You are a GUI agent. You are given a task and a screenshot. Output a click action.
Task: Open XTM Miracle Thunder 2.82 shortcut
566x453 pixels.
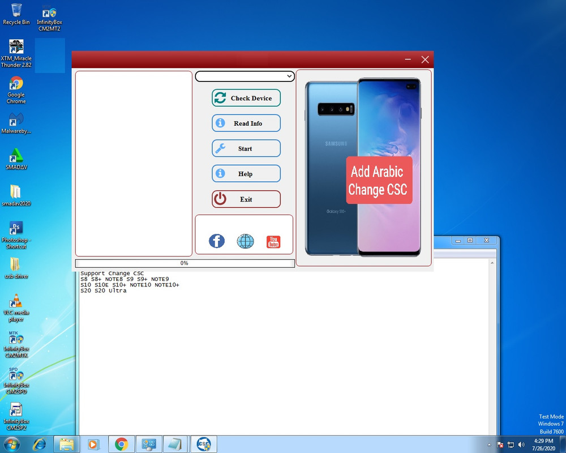[16, 54]
